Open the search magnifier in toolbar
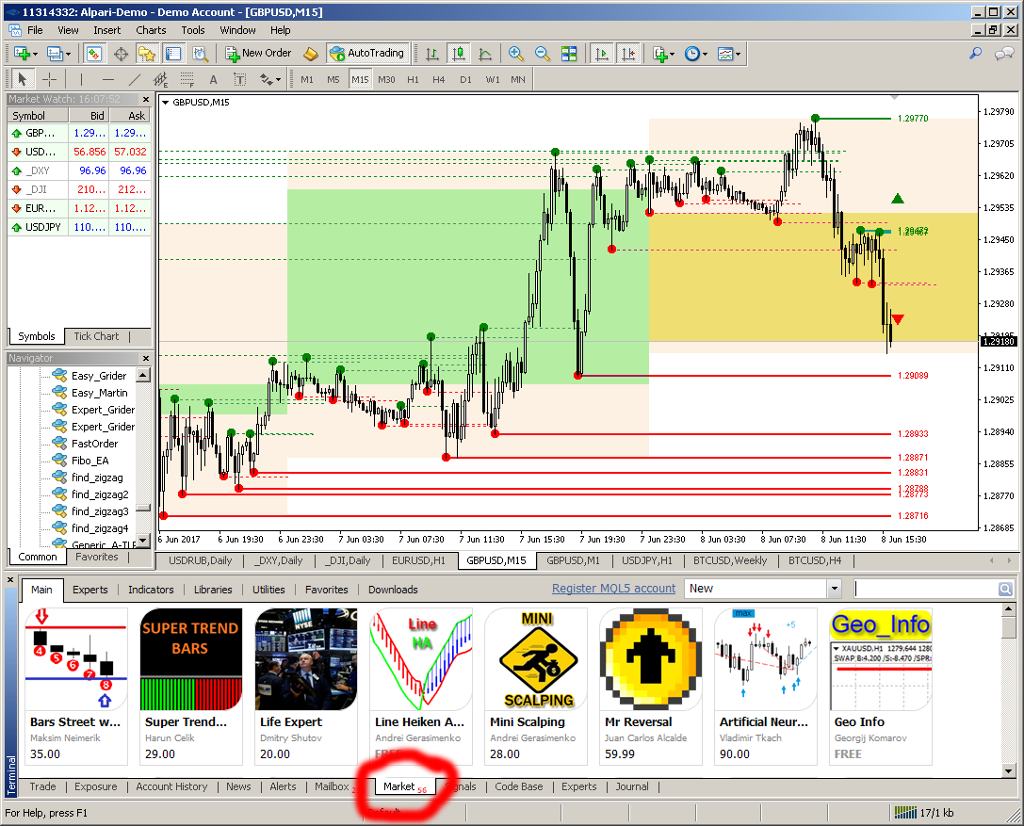This screenshot has height=826, width=1024. click(976, 54)
